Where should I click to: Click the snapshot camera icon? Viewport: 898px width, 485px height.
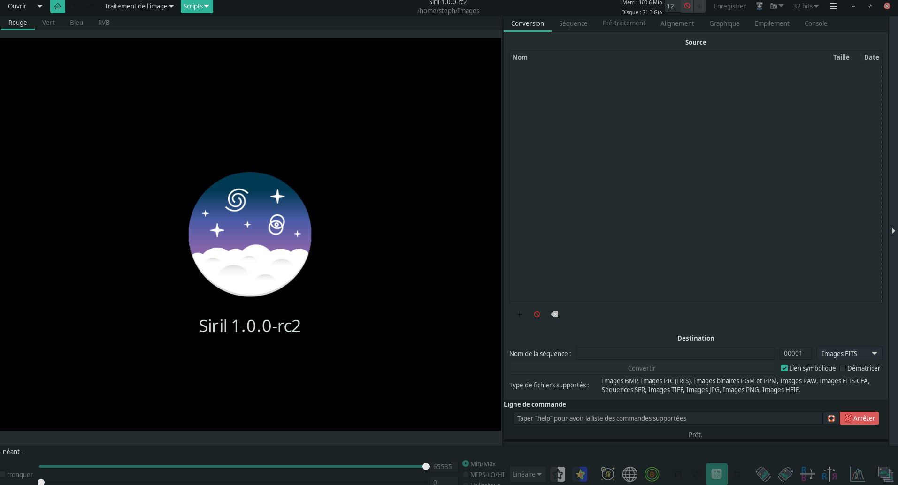(x=773, y=6)
